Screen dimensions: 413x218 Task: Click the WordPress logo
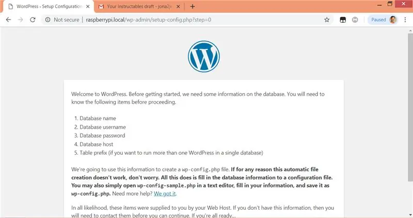[204, 56]
